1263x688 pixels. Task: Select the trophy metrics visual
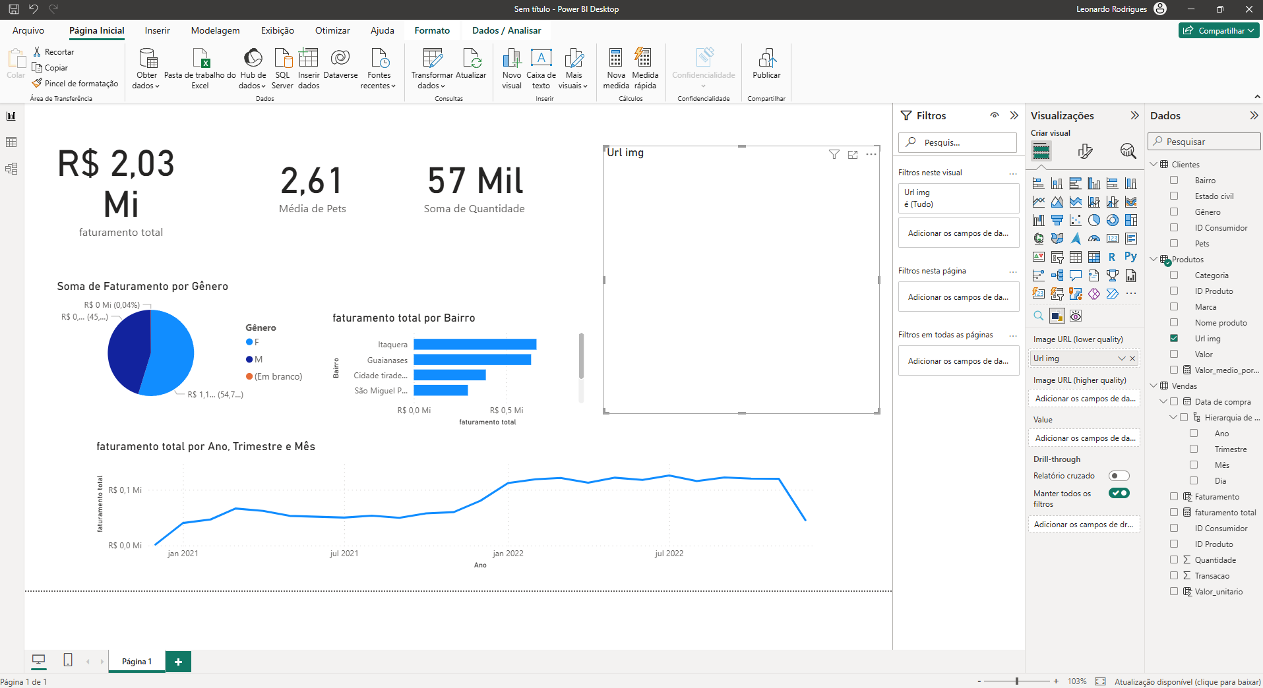pyautogui.click(x=1113, y=275)
